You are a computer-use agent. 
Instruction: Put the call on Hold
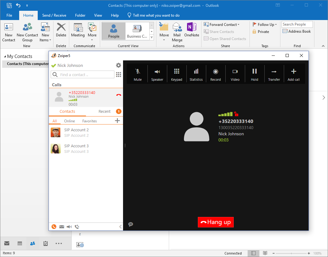coord(254,74)
